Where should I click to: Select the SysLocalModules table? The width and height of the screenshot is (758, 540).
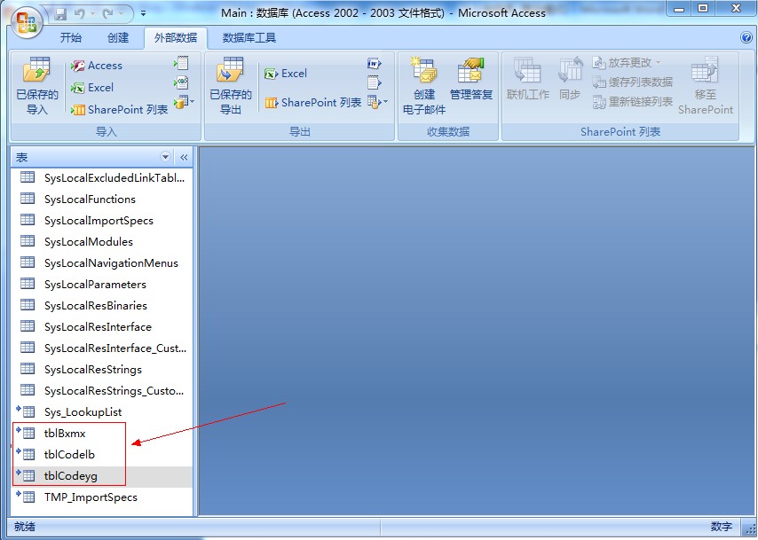pos(102,241)
